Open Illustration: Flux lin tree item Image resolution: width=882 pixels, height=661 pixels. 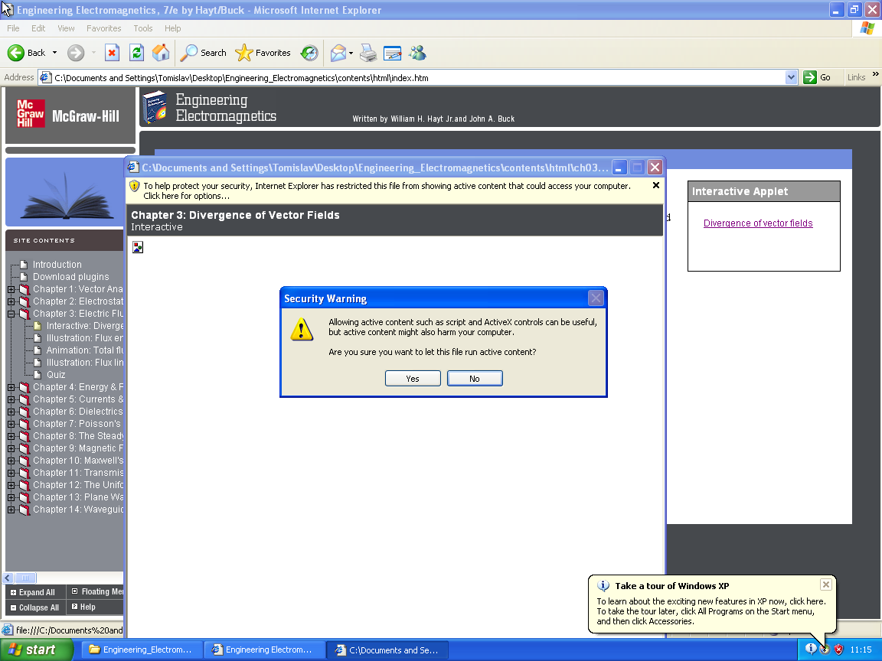pos(85,363)
